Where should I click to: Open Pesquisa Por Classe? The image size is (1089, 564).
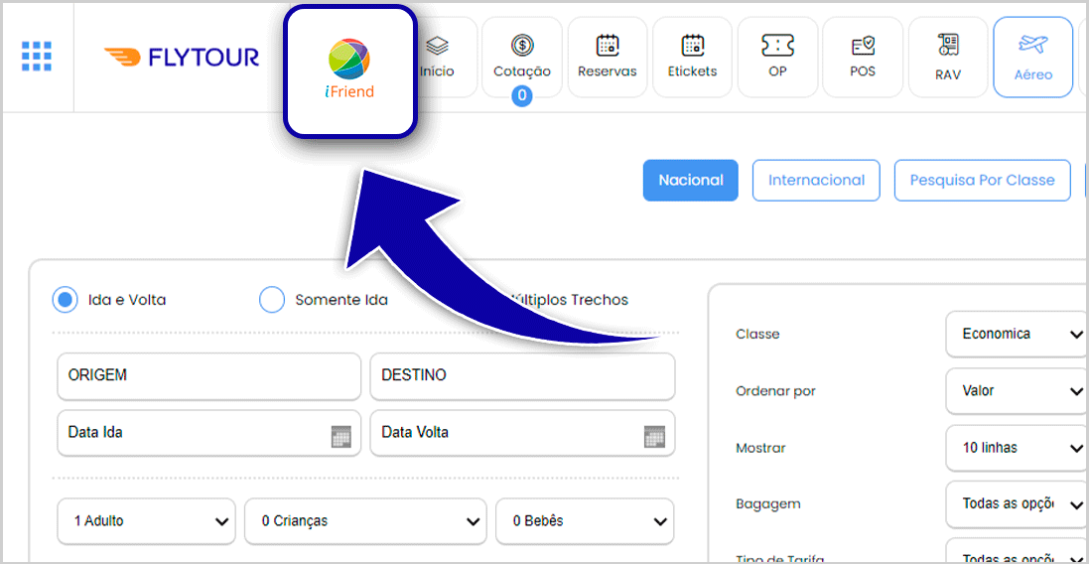pyautogui.click(x=982, y=181)
